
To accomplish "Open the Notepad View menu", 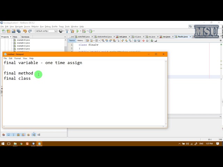I will (25, 58).
